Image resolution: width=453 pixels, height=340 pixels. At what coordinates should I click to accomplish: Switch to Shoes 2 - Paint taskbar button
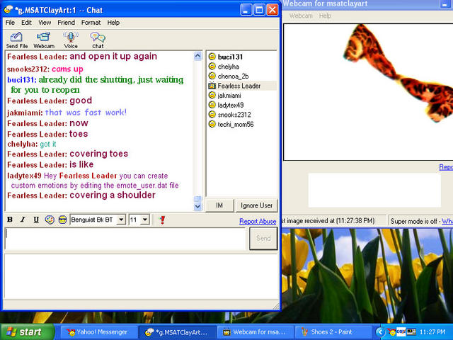tap(333, 332)
